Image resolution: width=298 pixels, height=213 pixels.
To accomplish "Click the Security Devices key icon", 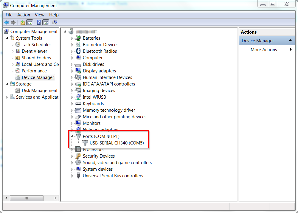I will [x=78, y=156].
